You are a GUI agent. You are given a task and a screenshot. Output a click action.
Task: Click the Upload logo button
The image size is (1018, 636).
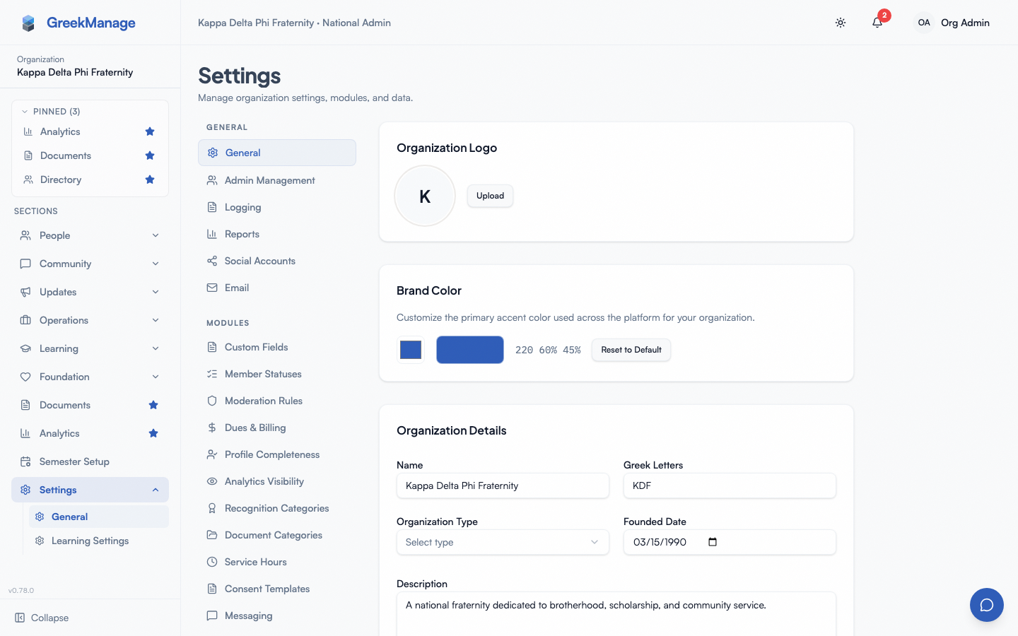[490, 196]
